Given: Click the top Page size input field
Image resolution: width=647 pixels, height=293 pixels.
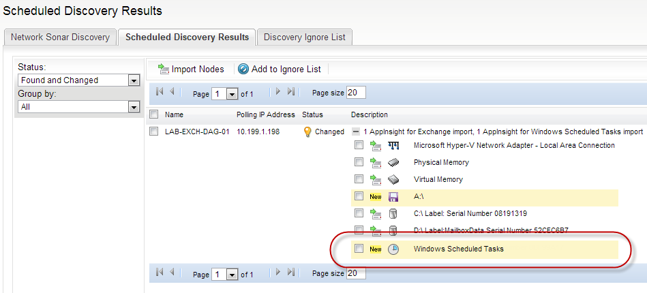Looking at the screenshot, I should (x=356, y=93).
